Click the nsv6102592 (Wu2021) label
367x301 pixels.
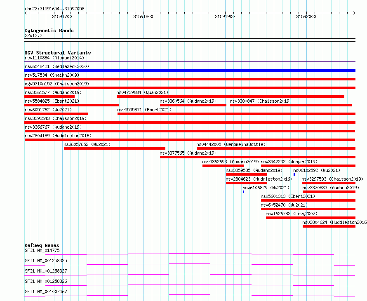pyautogui.click(x=317, y=170)
